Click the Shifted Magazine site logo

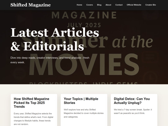coord(30,5)
